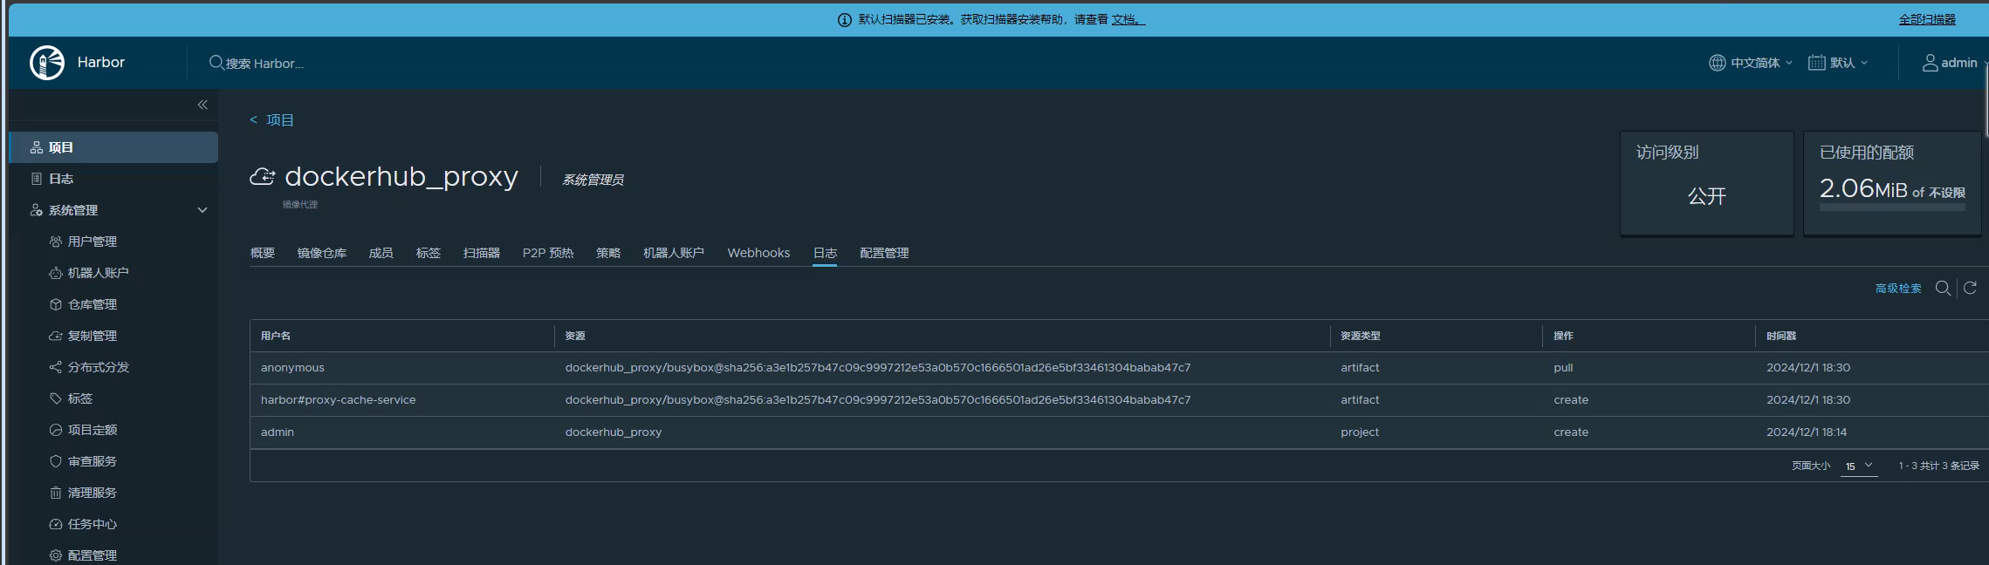Click the calendar theme icon
1989x565 pixels.
pos(1817,63)
